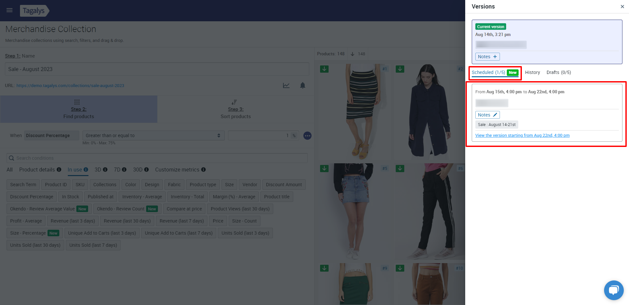The height and width of the screenshot is (305, 629).
Task: Select Compare at price condition
Action: 184,209
